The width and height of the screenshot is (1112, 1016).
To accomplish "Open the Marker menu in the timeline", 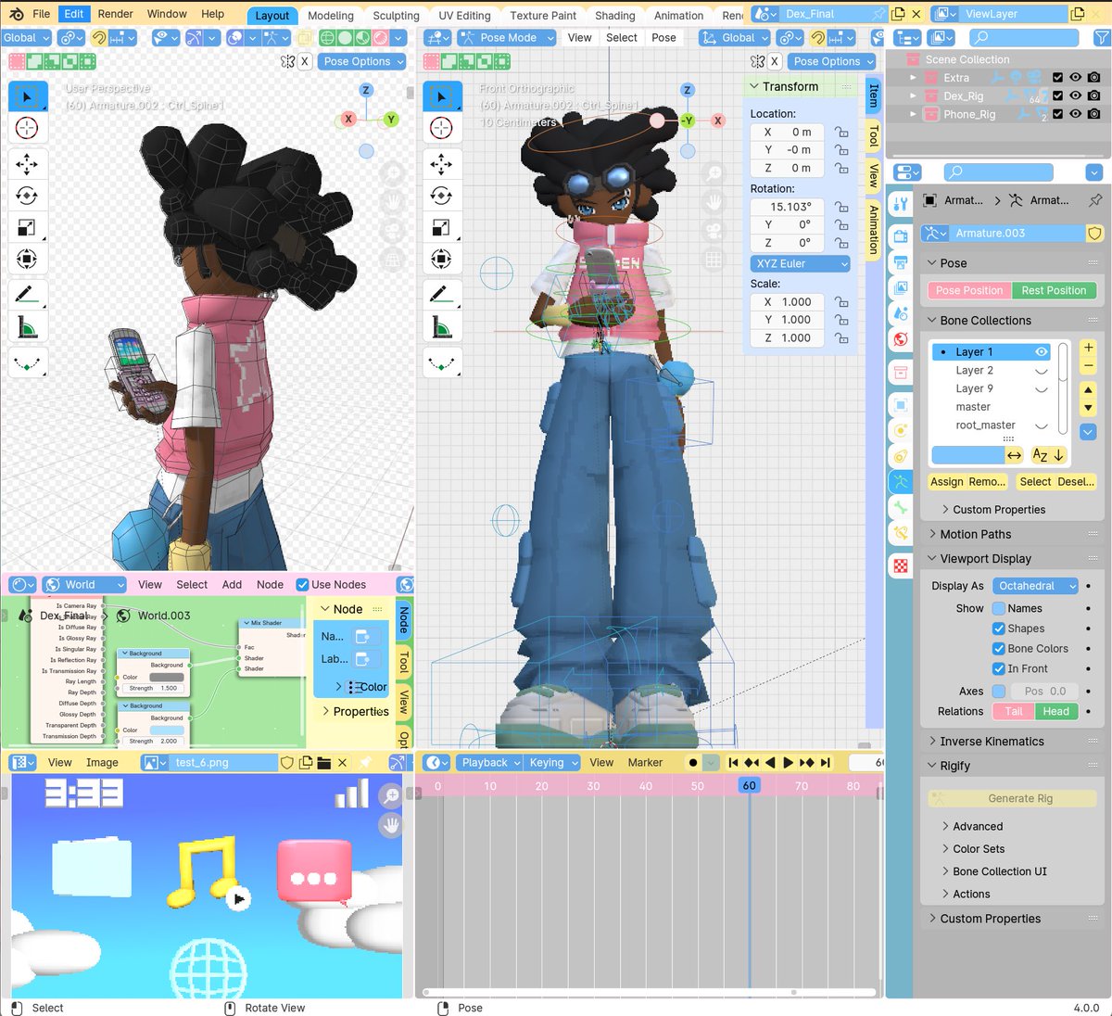I will point(645,763).
